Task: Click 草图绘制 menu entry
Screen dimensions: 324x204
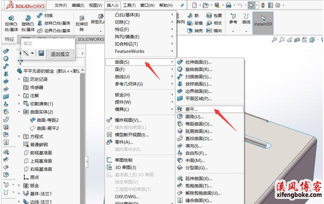Action: pyautogui.click(x=140, y=160)
